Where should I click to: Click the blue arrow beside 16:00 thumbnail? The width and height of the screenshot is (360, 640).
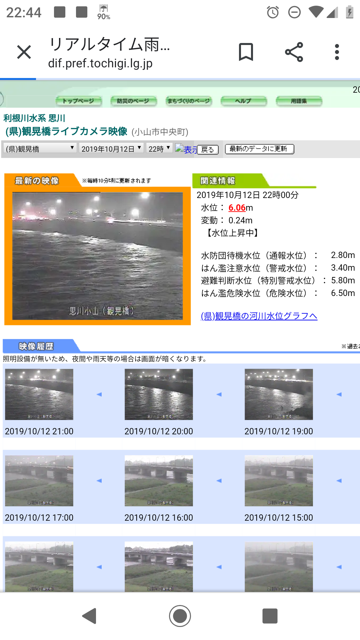[x=219, y=481]
